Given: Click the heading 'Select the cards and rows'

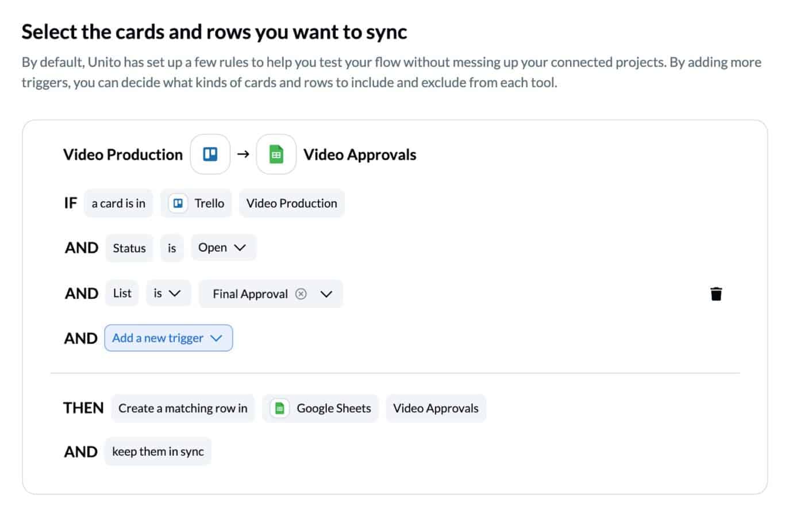Looking at the screenshot, I should (x=214, y=32).
